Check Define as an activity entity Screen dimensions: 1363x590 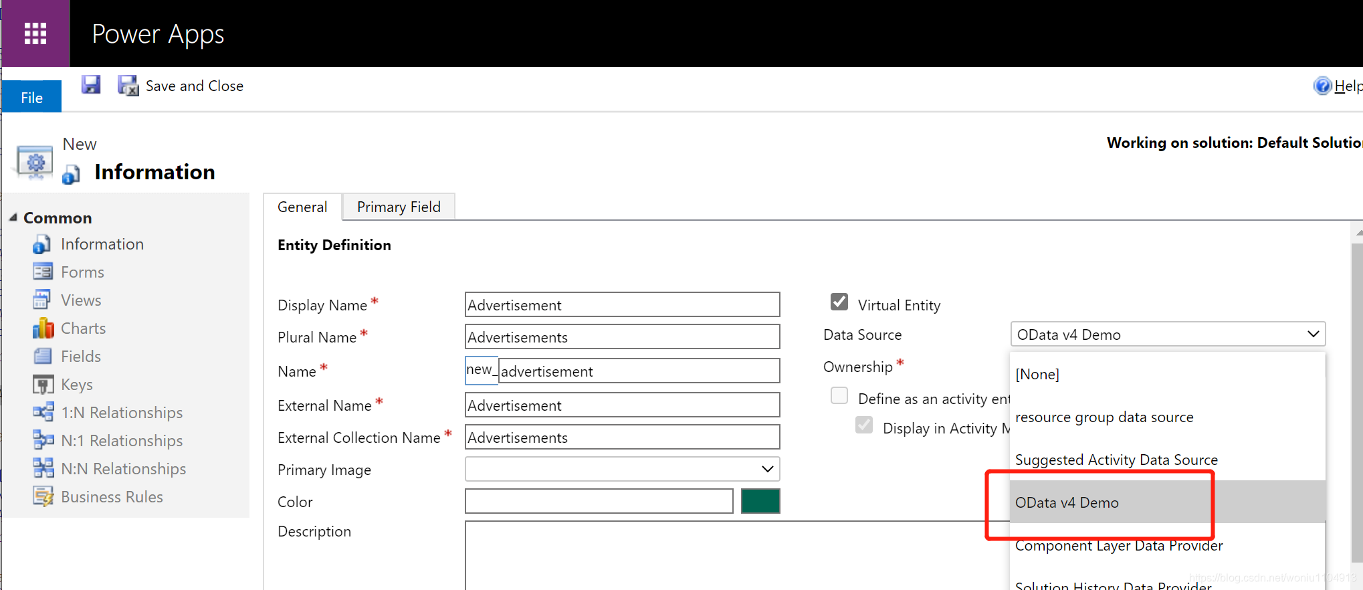[839, 395]
